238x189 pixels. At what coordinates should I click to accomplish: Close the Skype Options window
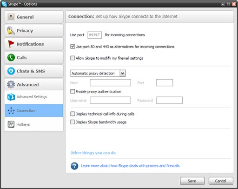(x=234, y=4)
